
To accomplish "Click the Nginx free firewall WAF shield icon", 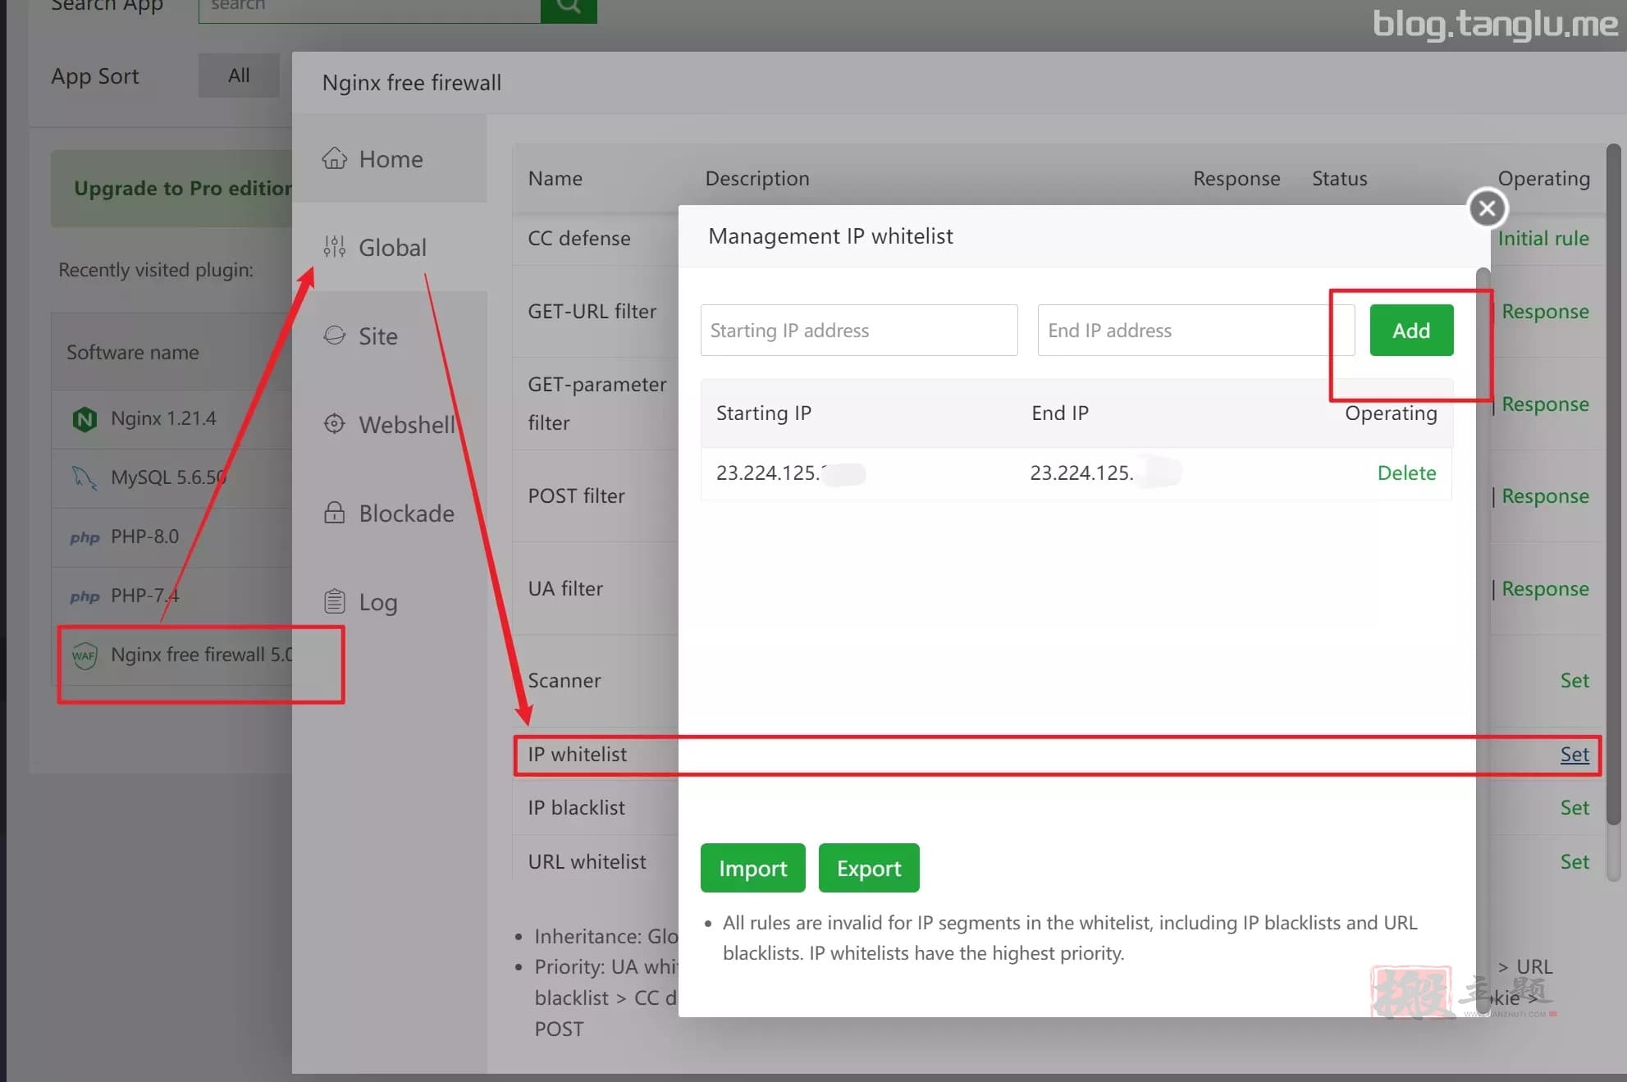I will point(85,655).
